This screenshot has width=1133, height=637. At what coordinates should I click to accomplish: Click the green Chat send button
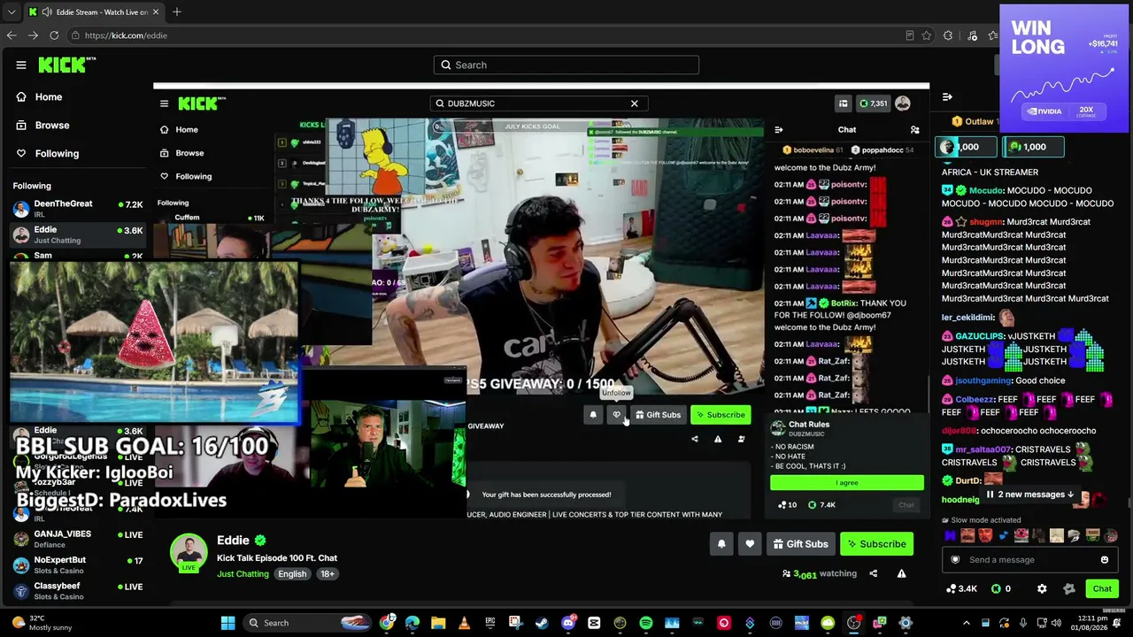coord(1102,588)
